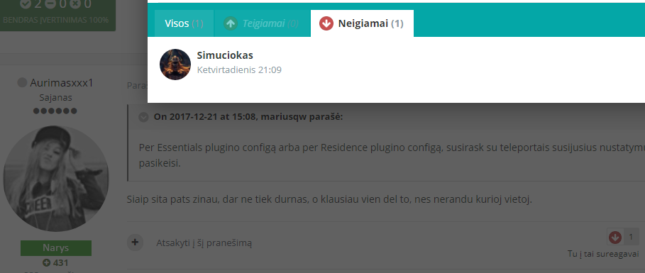The width and height of the screenshot is (645, 273).
Task: Click the red downvote reaction button on post
Action: pyautogui.click(x=615, y=238)
